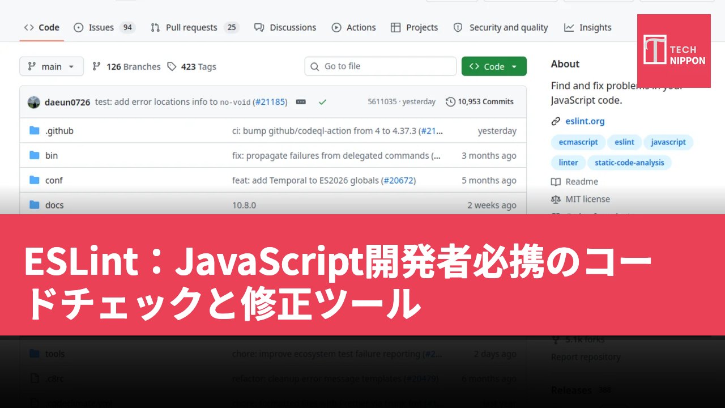This screenshot has width=725, height=408.
Task: Open codeql-action bump commit message
Action: coord(325,131)
